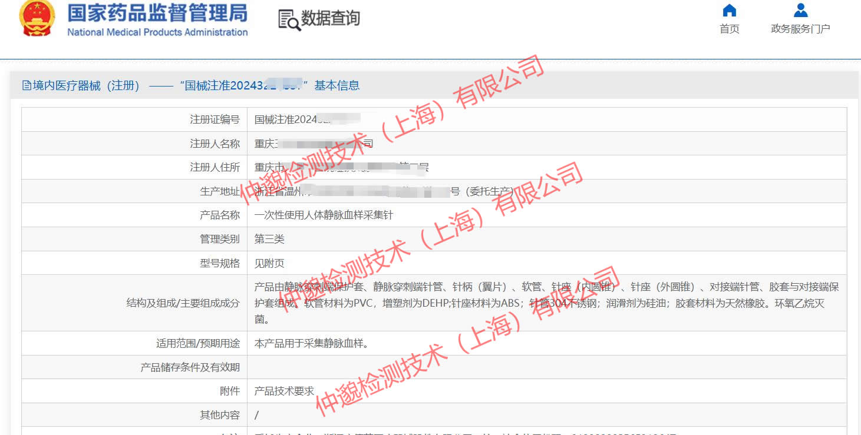Select product name 一次性使用人体静脉血样采集针
The height and width of the screenshot is (435, 861).
pyautogui.click(x=324, y=215)
